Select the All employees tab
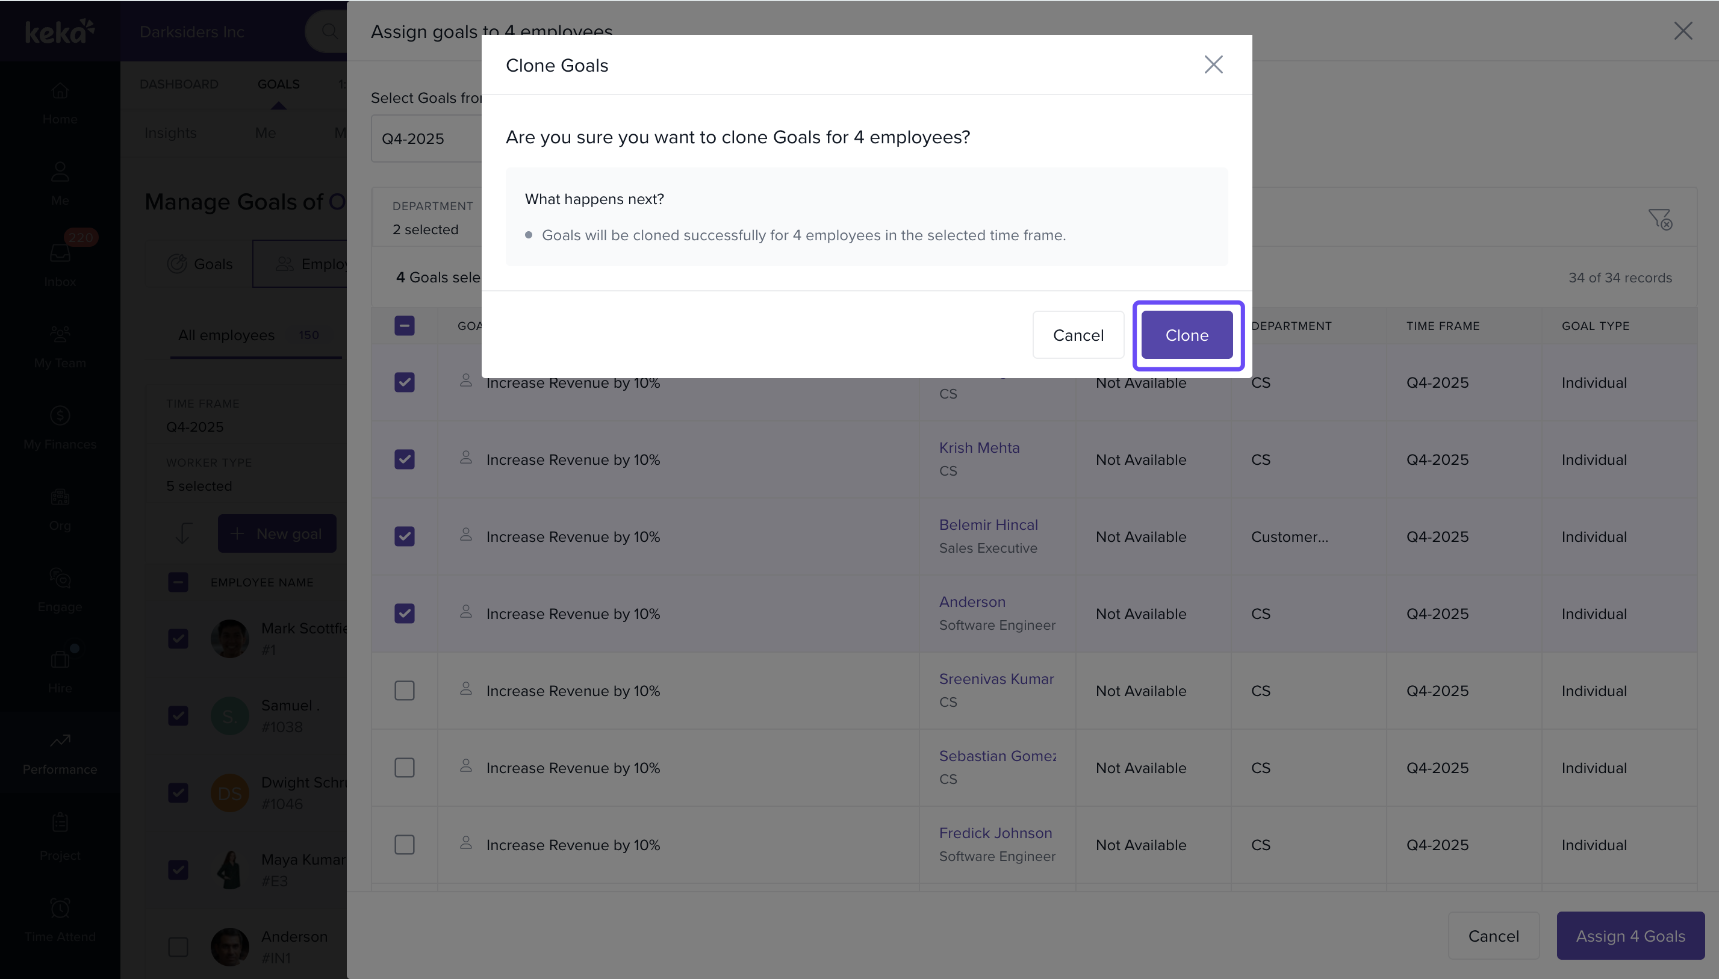The width and height of the screenshot is (1719, 979). (x=226, y=335)
